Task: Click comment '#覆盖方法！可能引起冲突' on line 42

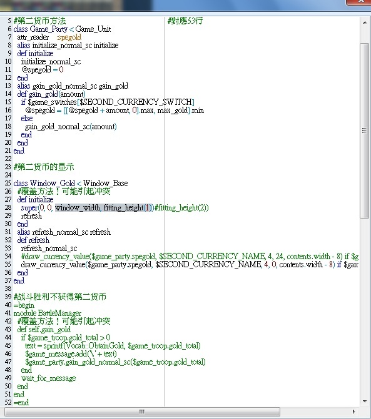Action: [x=64, y=321]
